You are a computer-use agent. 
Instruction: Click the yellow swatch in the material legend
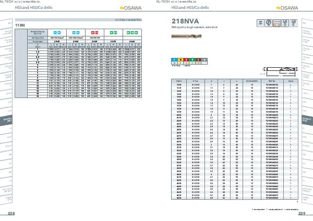pyautogui.click(x=180, y=60)
